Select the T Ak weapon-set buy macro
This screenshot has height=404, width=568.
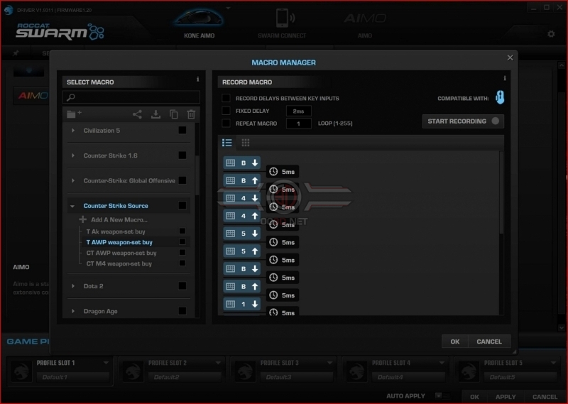click(x=116, y=231)
